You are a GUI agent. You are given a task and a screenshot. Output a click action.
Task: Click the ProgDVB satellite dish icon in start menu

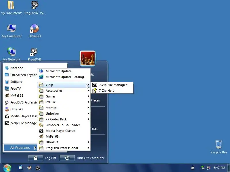point(7,102)
